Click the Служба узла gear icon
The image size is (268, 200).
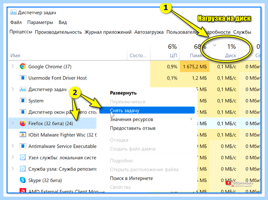(23, 169)
